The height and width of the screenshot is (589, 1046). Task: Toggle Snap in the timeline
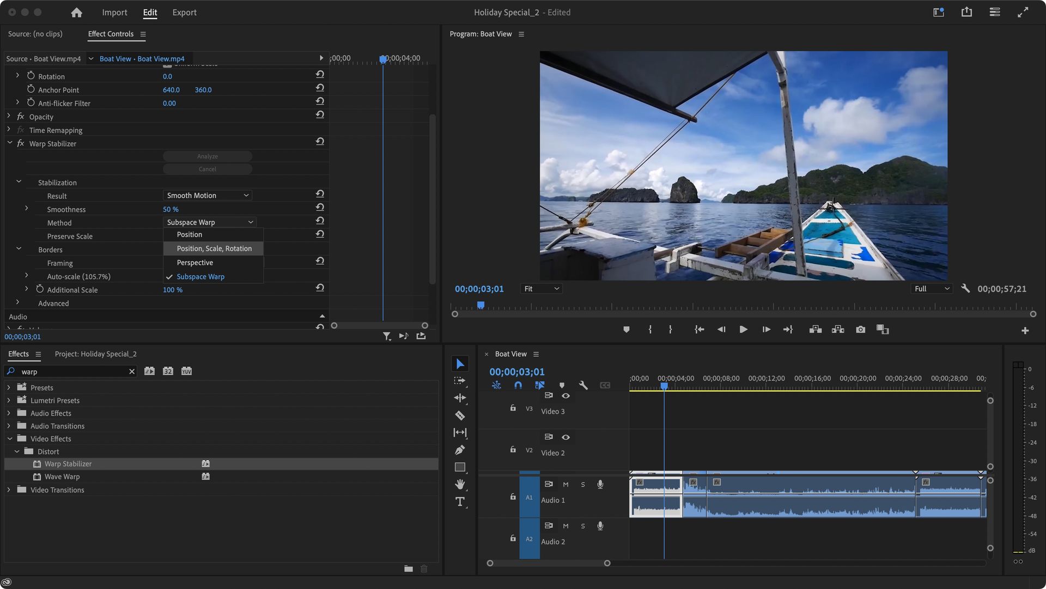(518, 385)
